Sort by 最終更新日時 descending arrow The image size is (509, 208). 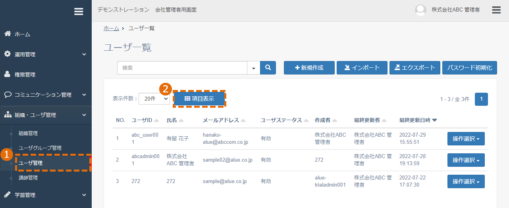click(434, 120)
